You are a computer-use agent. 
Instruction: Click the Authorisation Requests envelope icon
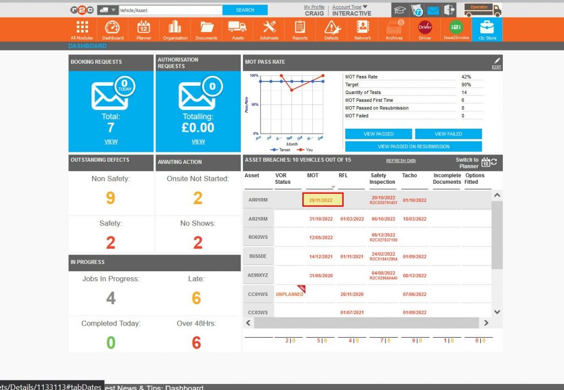197,96
